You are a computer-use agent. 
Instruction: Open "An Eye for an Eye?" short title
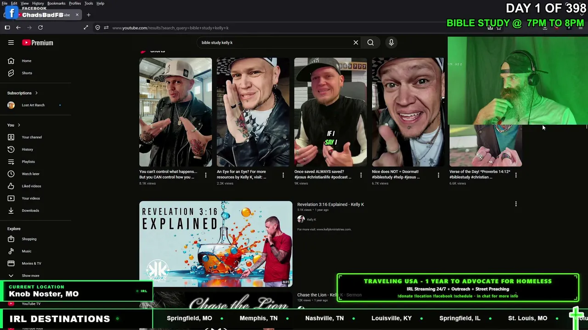click(242, 175)
